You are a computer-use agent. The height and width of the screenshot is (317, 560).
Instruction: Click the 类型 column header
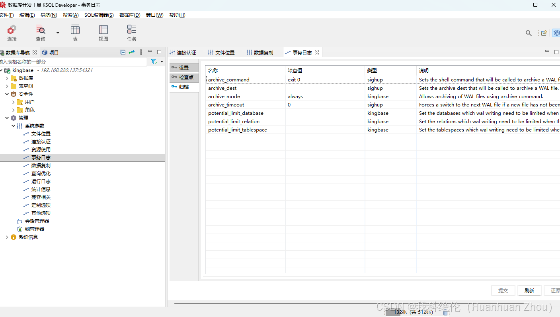pyautogui.click(x=390, y=70)
